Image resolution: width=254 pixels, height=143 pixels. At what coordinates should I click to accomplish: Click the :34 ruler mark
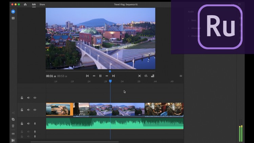122,81
